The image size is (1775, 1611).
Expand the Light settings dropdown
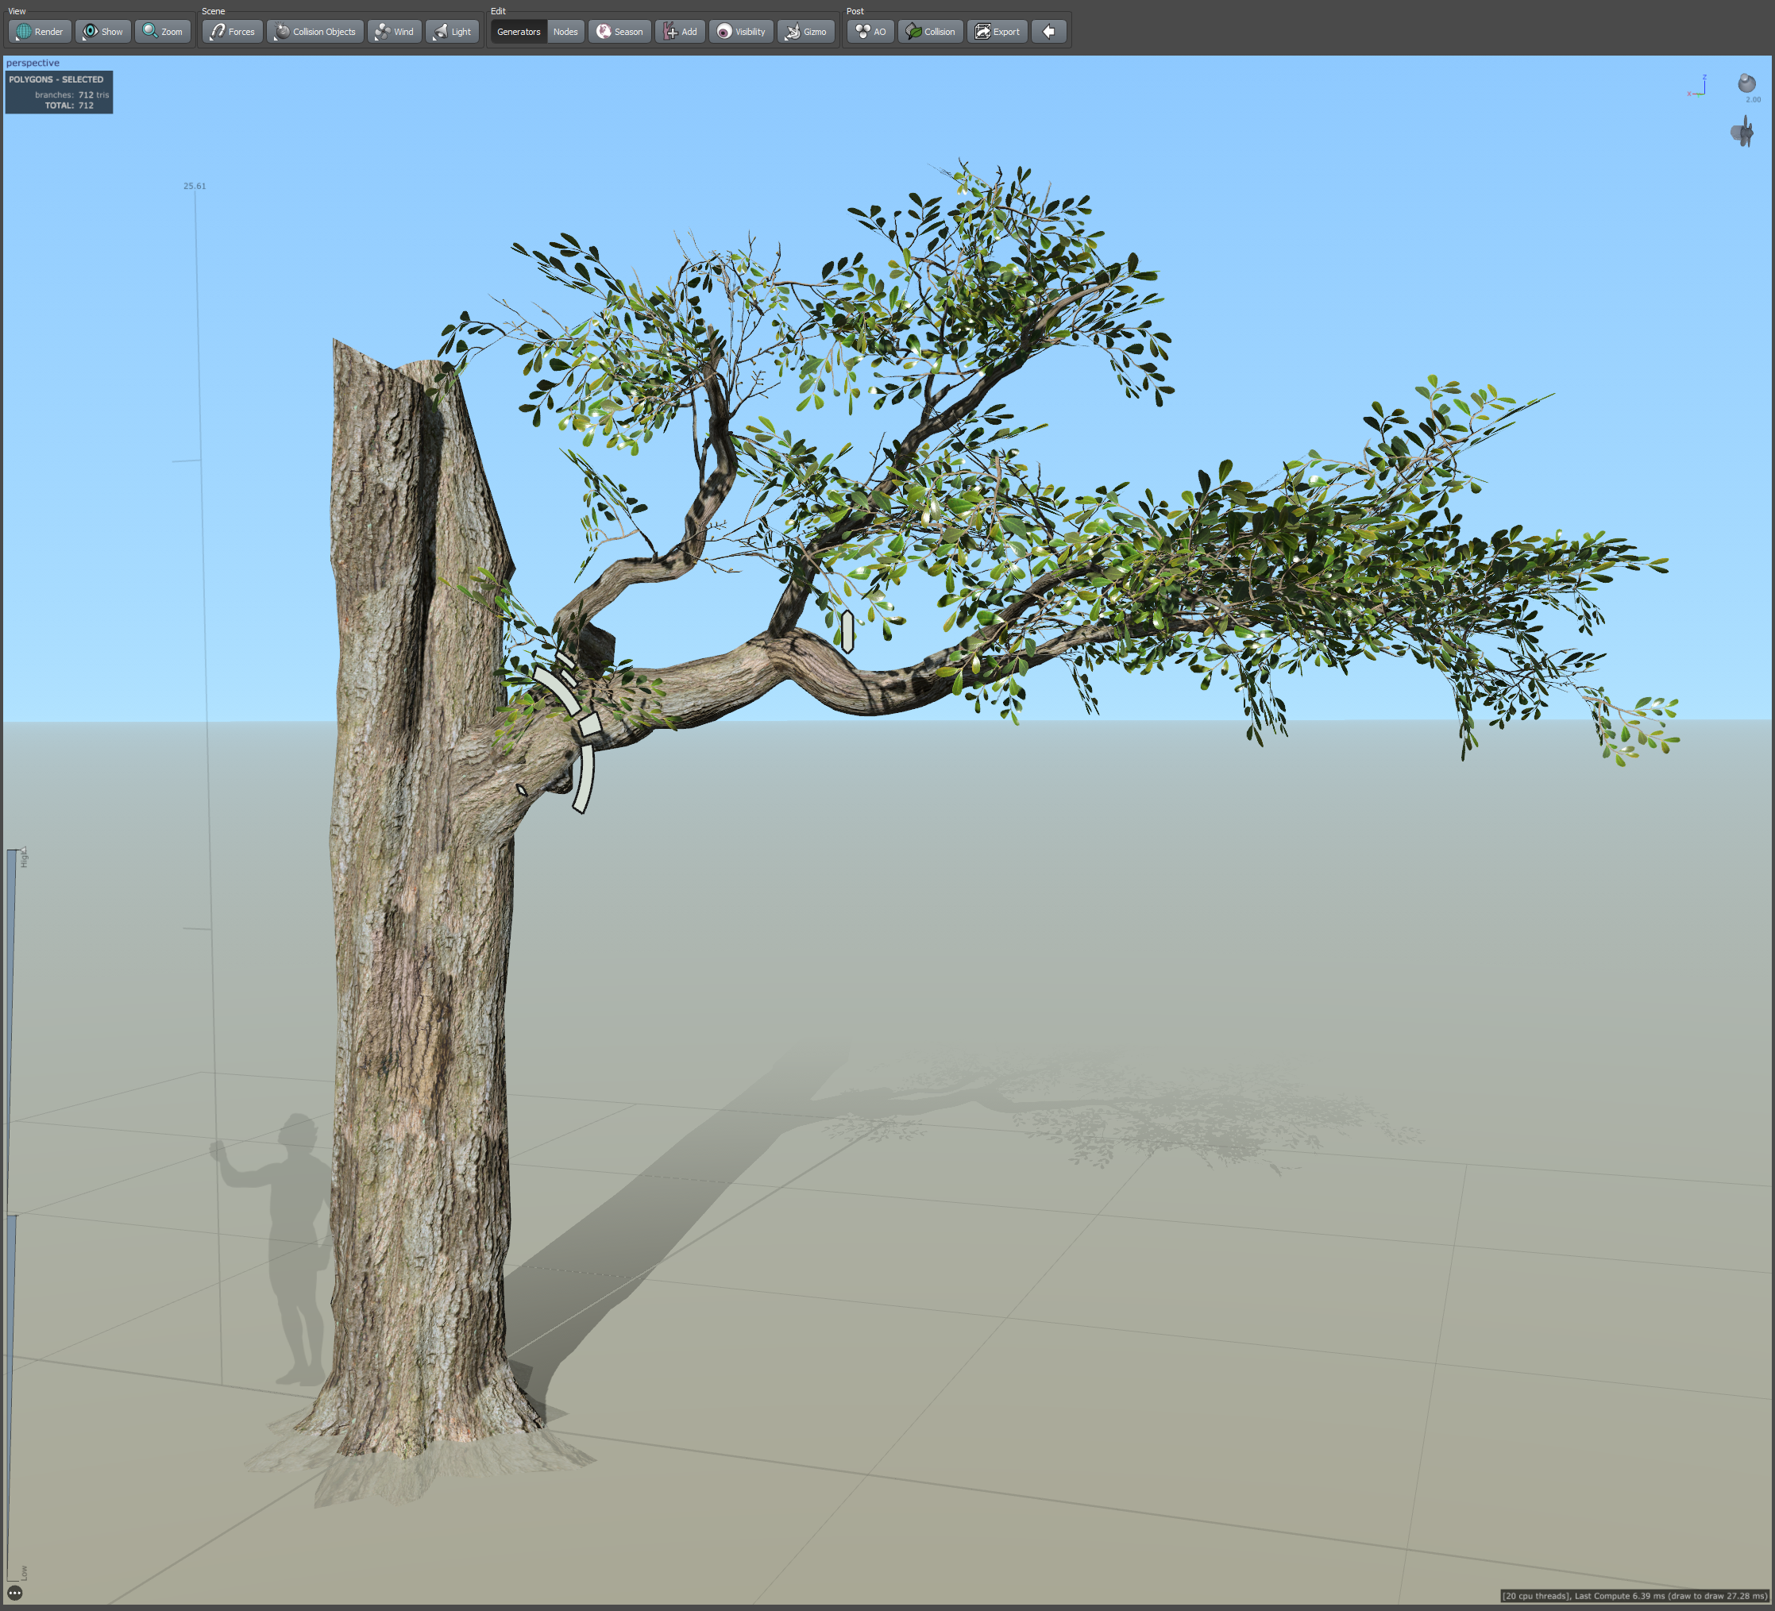pyautogui.click(x=452, y=32)
